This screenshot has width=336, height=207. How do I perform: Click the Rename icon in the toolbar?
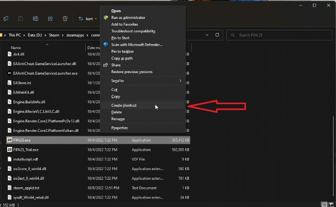[36, 18]
